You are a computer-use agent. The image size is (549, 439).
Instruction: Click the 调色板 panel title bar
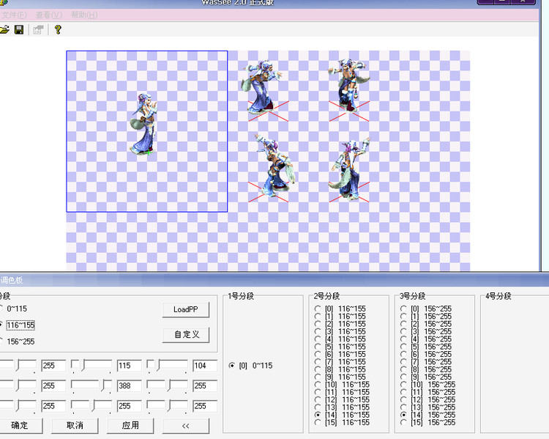[x=274, y=280]
